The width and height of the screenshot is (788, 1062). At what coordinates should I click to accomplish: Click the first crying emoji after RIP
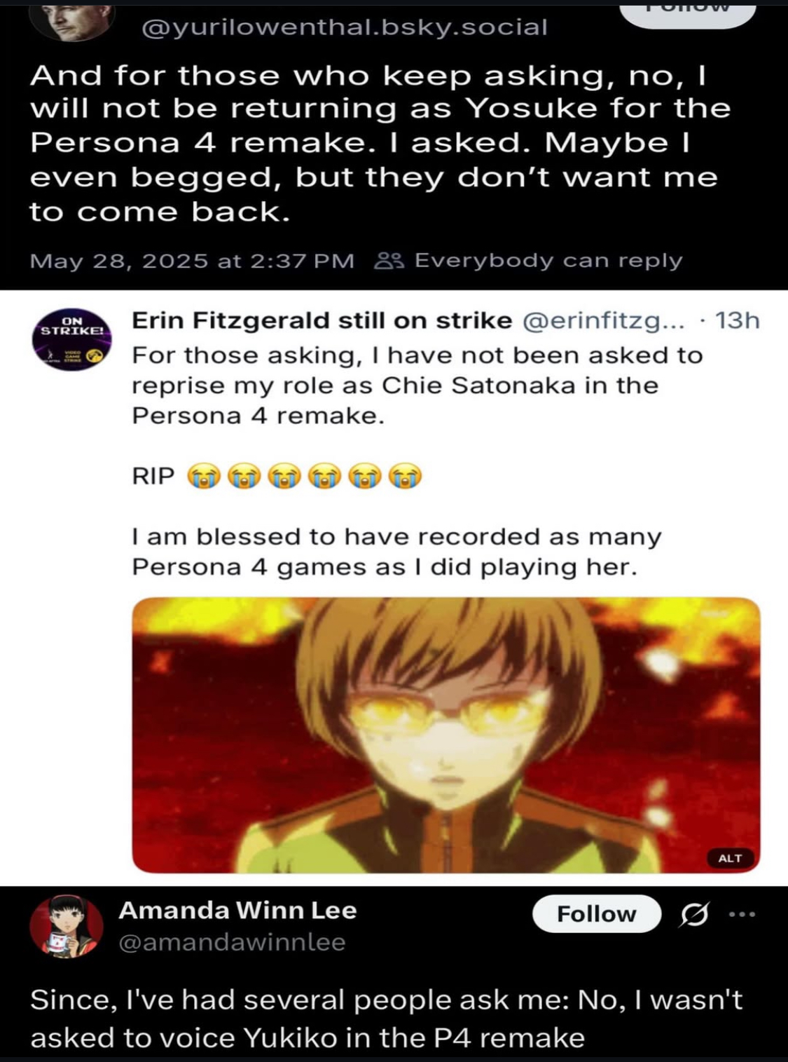tap(204, 477)
